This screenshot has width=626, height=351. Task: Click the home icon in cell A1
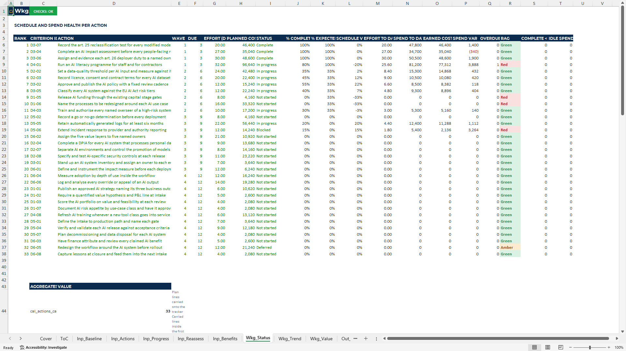click(x=11, y=11)
